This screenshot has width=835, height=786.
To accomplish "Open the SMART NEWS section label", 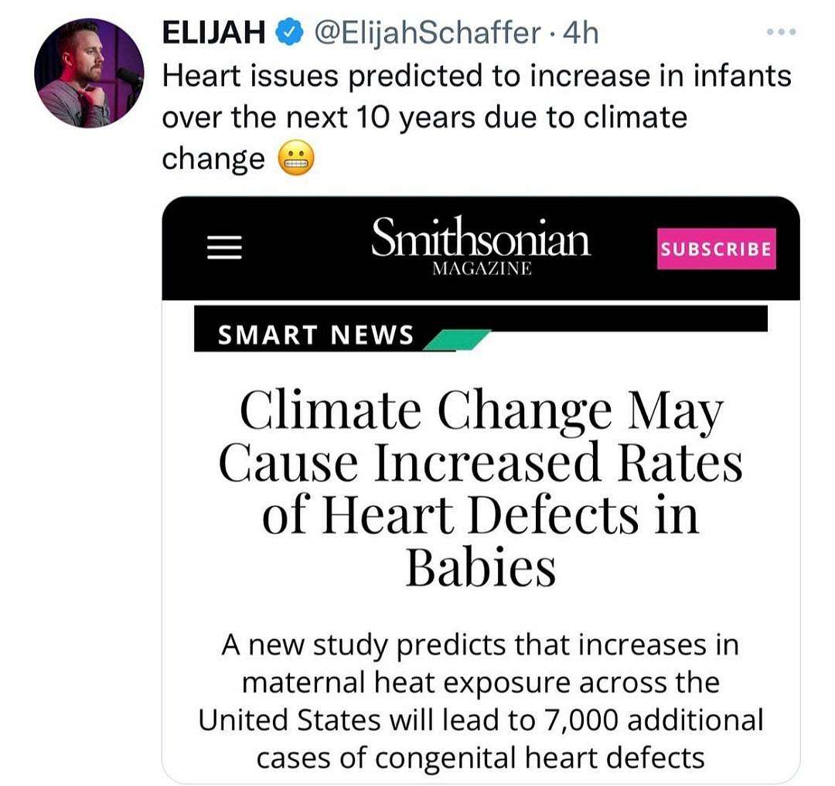I will click(315, 335).
